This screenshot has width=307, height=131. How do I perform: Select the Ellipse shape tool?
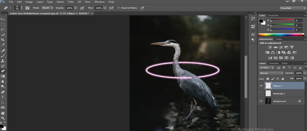pyautogui.click(x=3, y=107)
